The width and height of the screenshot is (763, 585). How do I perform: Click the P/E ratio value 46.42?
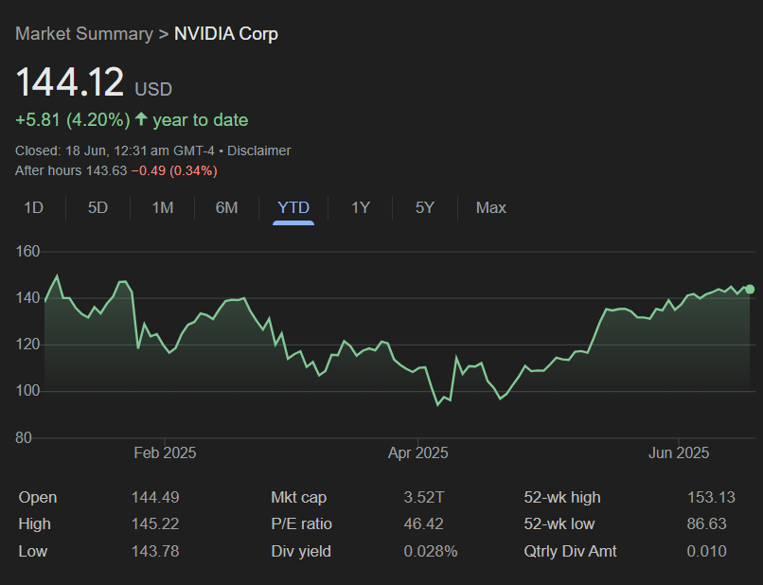[x=423, y=524]
